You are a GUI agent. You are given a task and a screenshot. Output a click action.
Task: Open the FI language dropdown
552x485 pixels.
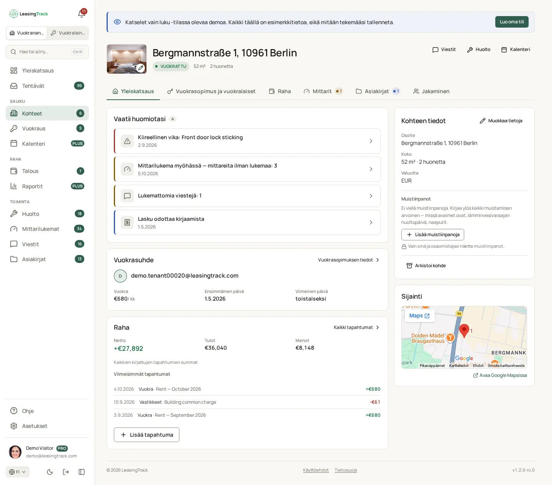point(18,472)
